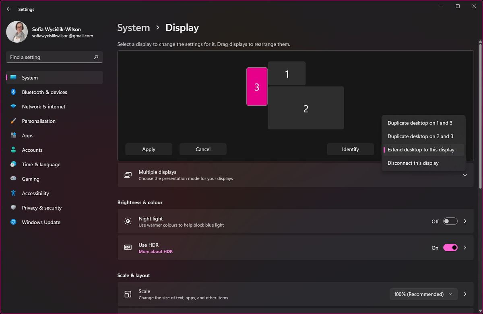Expand the Multiple displays section

(x=465, y=175)
